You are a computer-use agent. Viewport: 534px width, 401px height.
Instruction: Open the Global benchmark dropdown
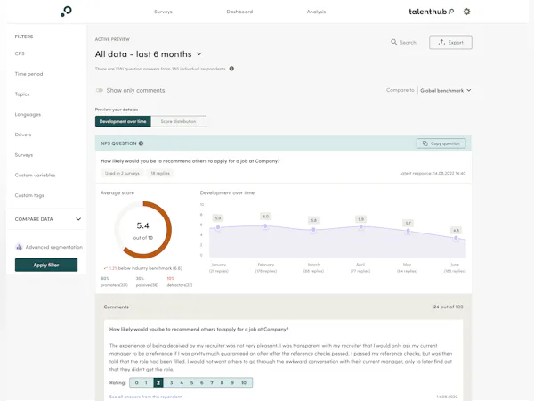coord(446,90)
